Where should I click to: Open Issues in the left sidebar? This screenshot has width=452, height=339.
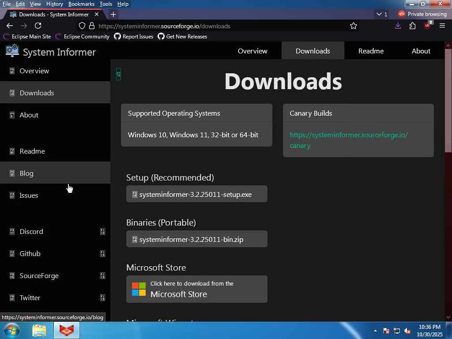pos(55,196)
